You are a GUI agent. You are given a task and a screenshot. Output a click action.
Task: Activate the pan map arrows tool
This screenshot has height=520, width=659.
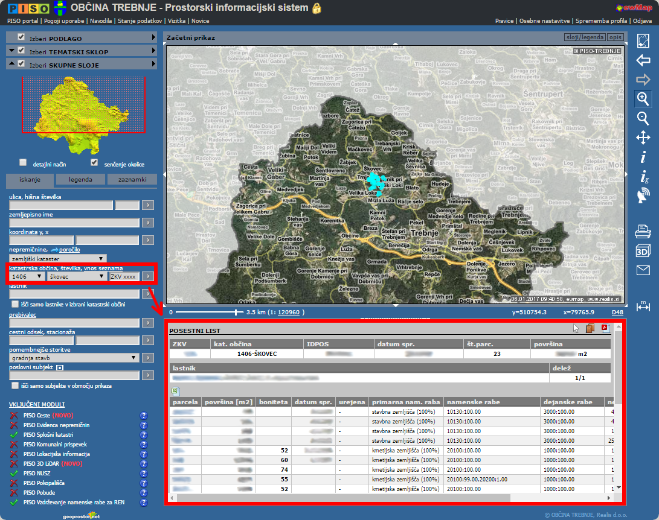(x=643, y=138)
